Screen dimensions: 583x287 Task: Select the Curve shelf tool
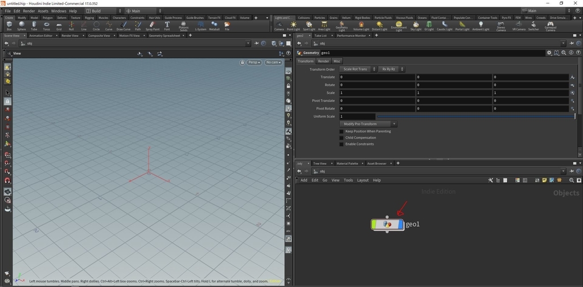(x=109, y=26)
